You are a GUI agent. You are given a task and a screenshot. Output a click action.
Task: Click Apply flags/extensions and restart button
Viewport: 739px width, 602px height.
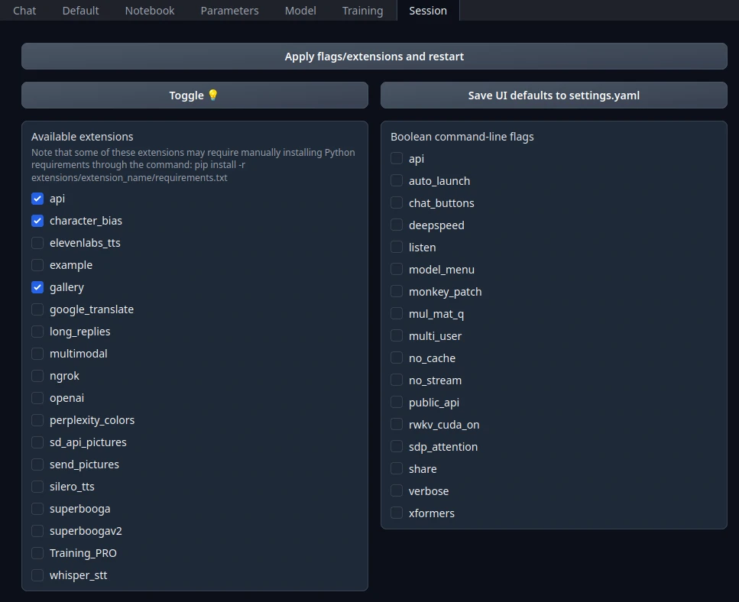[x=374, y=57]
